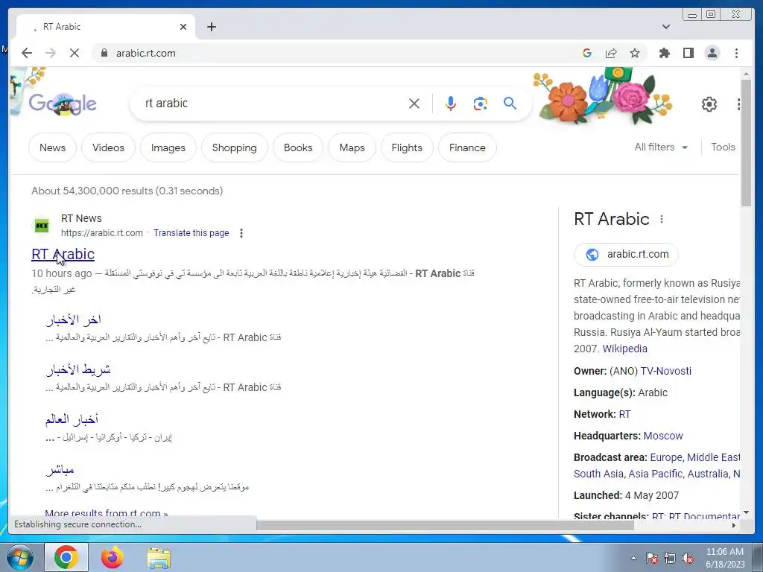The width and height of the screenshot is (763, 572).
Task: Open the Moscow headquarters link
Action: pos(663,436)
